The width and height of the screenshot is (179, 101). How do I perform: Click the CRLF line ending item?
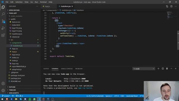pos(122,96)
